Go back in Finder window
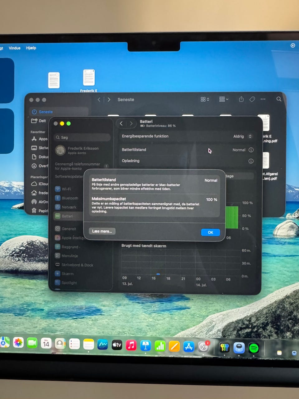The width and height of the screenshot is (299, 399). [x=99, y=100]
